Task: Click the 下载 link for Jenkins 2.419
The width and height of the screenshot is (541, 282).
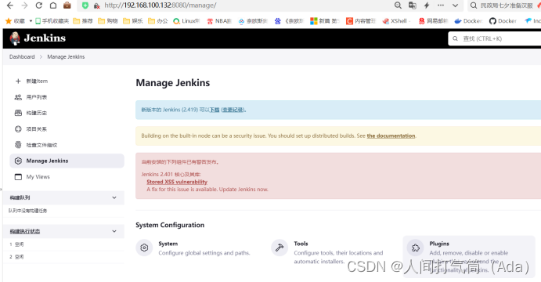Action: (215, 110)
